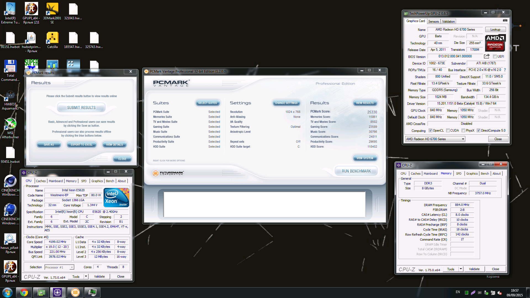This screenshot has height=298, width=530.
Task: Click Lookup button in GPU-Z
Action: coord(495,30)
